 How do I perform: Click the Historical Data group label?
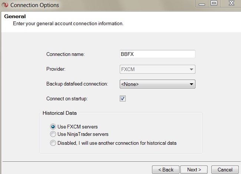[x=60, y=113]
